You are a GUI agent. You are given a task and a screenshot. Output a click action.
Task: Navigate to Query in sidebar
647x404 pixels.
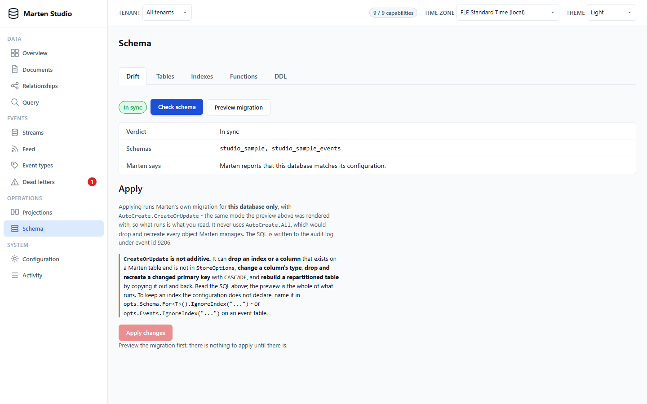click(x=54, y=102)
